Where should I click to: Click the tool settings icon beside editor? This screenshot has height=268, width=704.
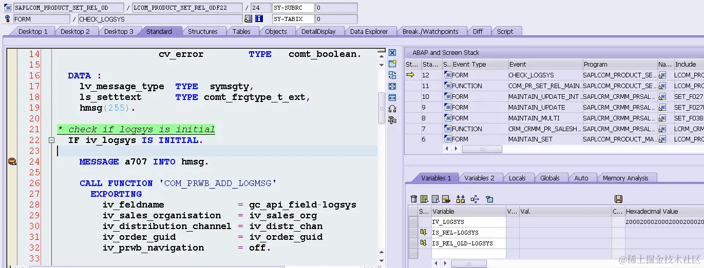click(392, 120)
